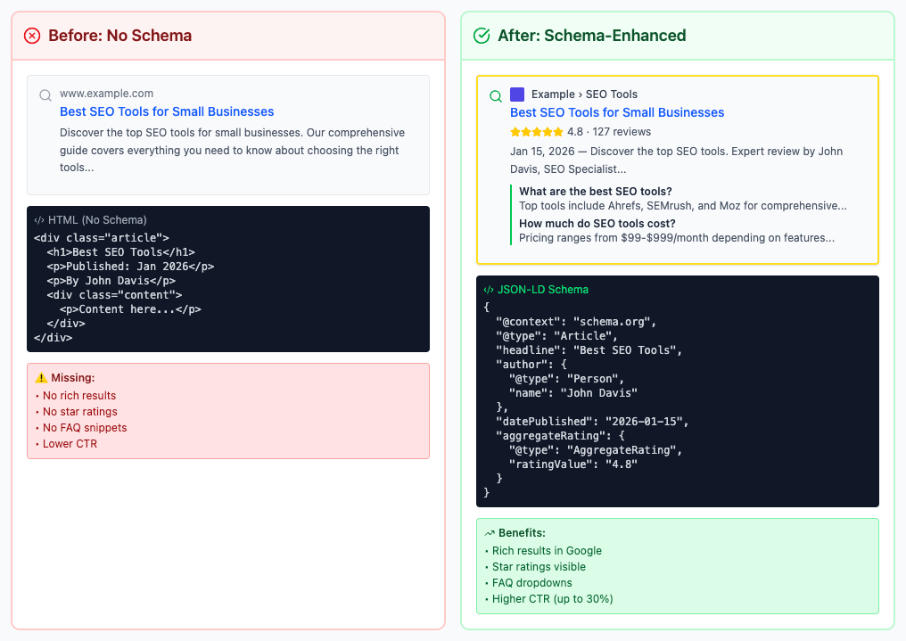Open the Best SEO Tools link in schema-enhanced result
906x641 pixels.
[x=617, y=112]
